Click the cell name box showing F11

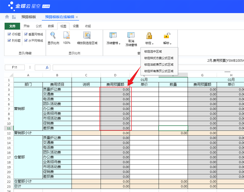[14, 68]
